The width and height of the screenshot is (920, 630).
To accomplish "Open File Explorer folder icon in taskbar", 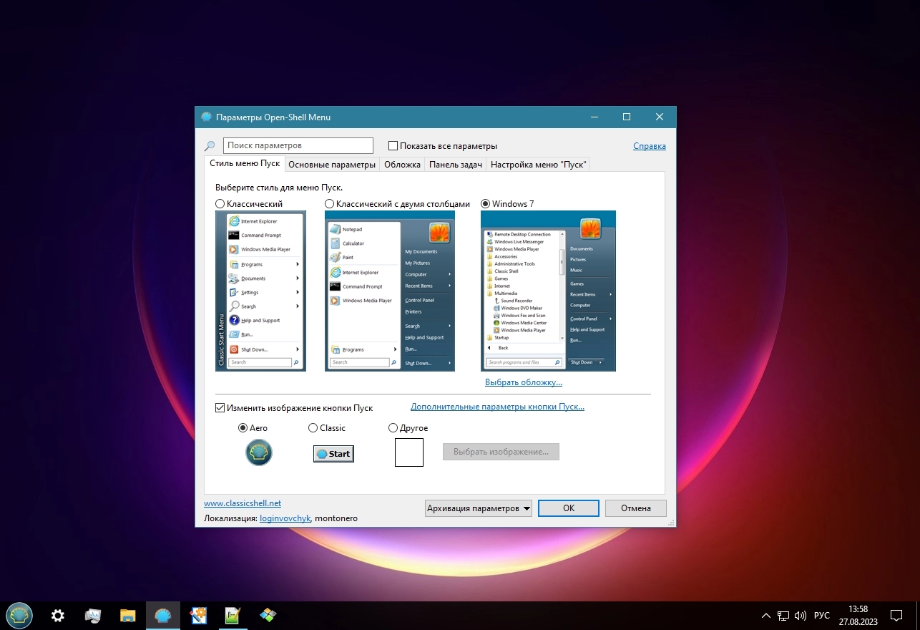I will 128,615.
